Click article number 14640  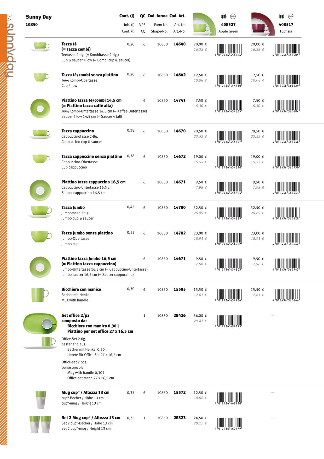click(180, 44)
